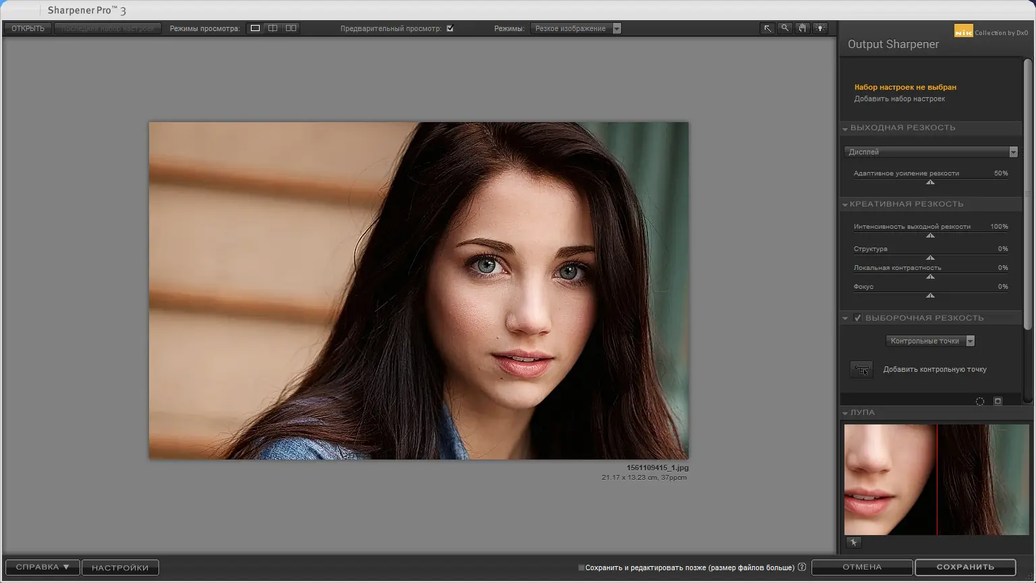The image size is (1036, 583).
Task: Click the lightbulb background color icon
Action: [x=820, y=28]
